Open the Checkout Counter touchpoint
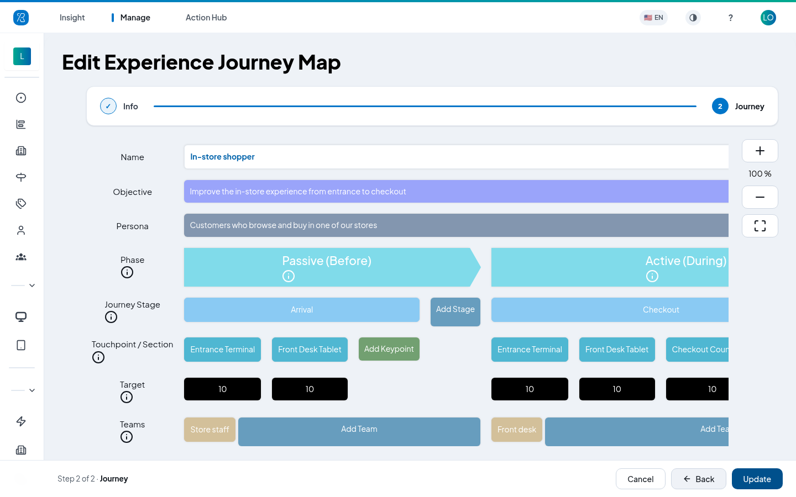The height and width of the screenshot is (497, 796). [698, 350]
